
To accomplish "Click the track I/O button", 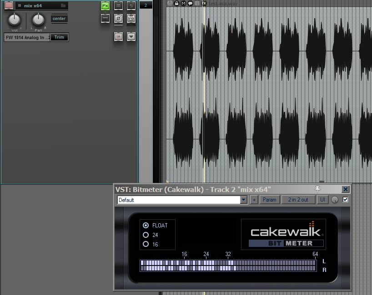I will pyautogui.click(x=131, y=18).
